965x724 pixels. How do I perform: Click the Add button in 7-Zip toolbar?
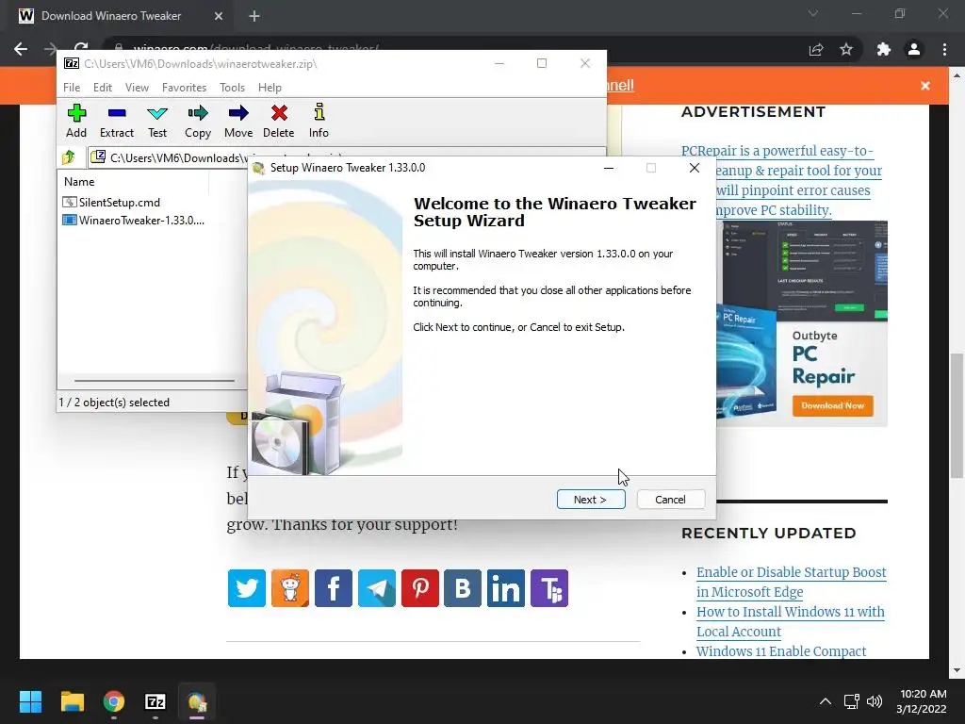[76, 121]
